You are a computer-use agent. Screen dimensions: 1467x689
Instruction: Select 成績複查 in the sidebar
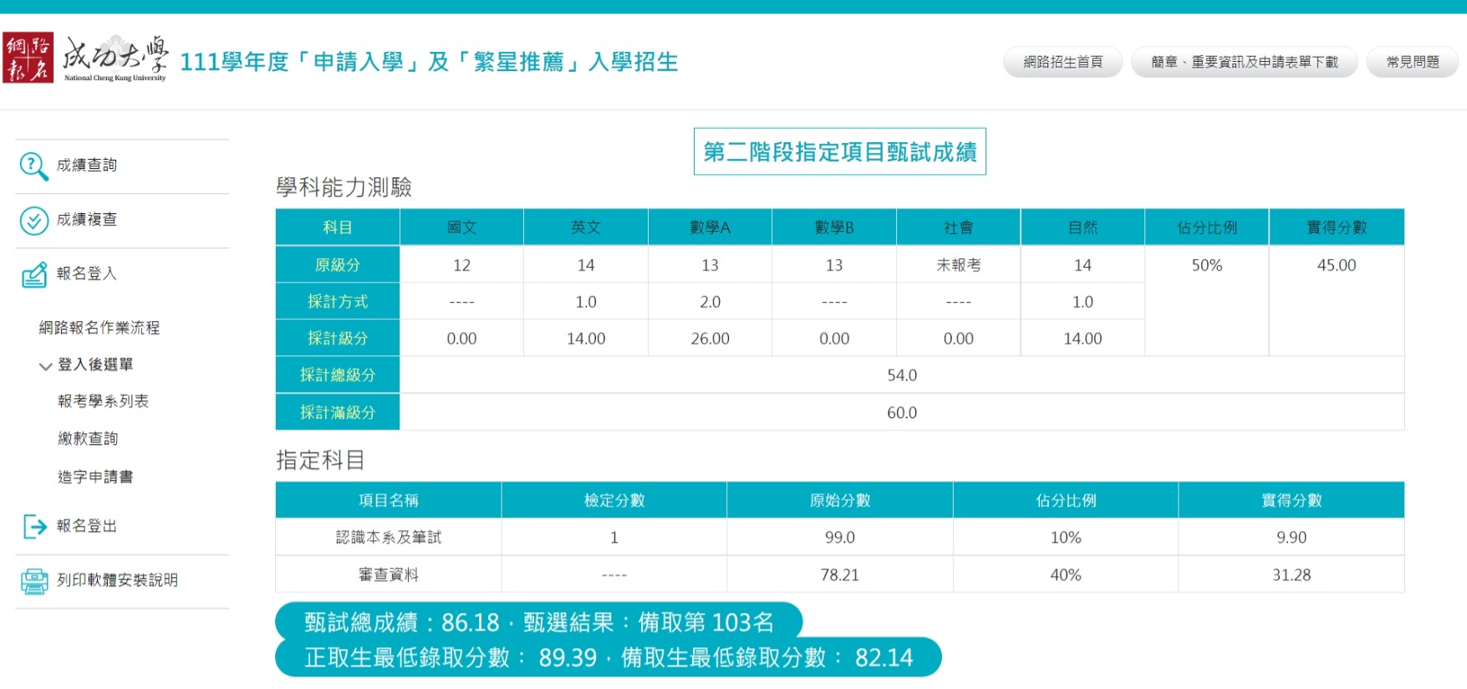(87, 220)
